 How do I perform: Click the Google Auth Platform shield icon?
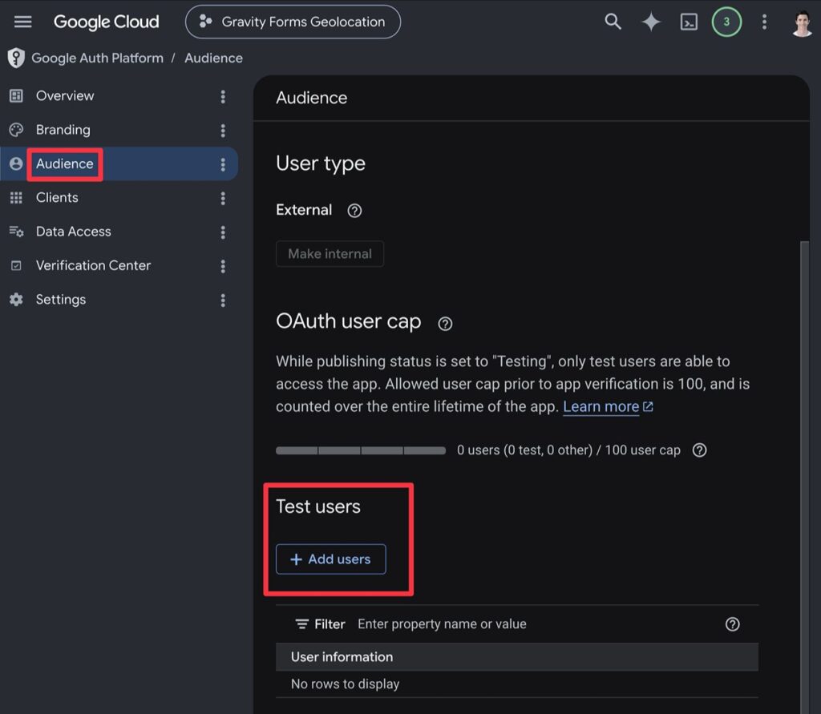tap(16, 58)
